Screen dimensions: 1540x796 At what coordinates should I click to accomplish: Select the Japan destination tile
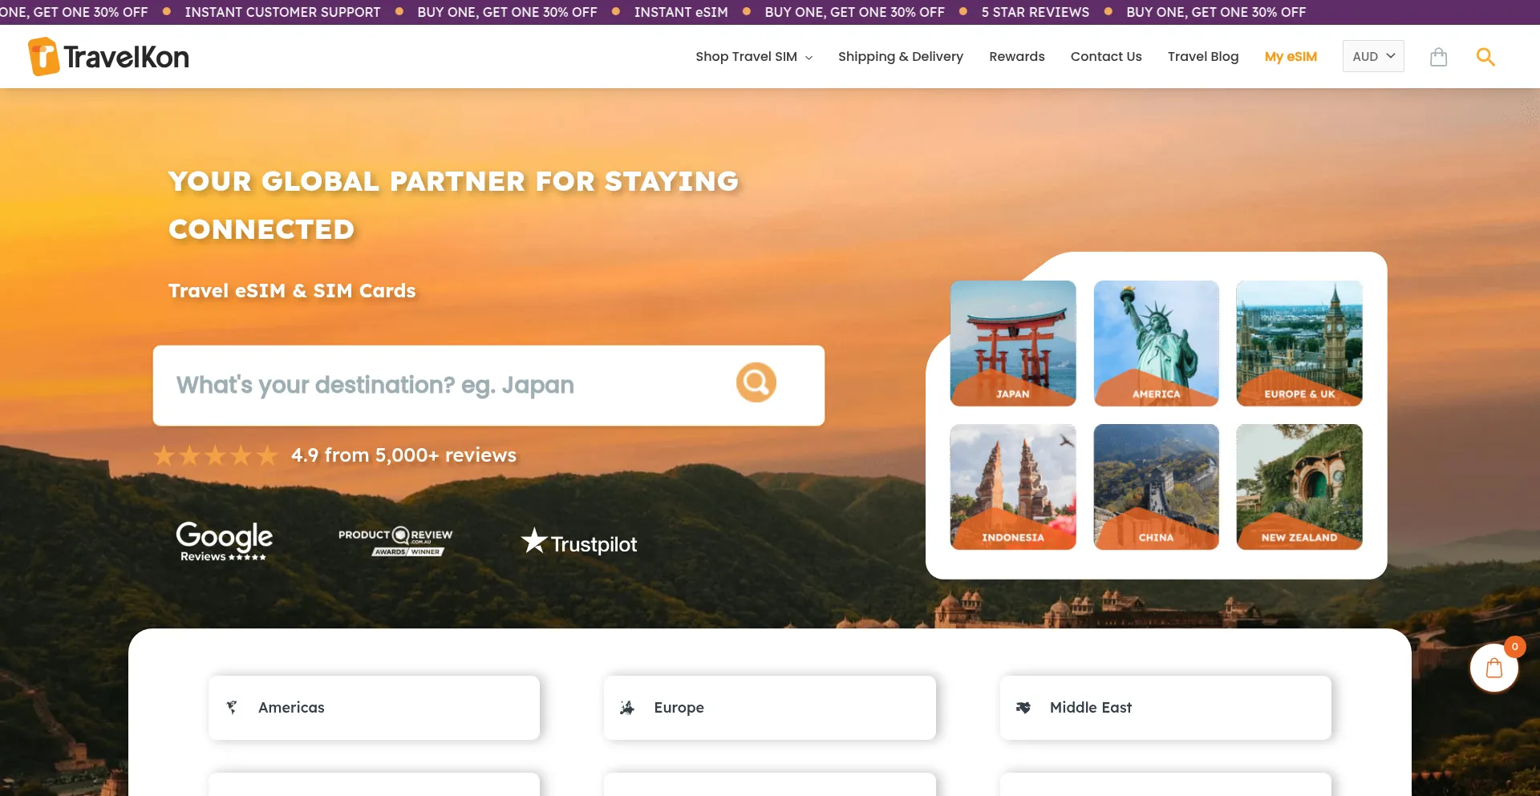click(x=1013, y=343)
